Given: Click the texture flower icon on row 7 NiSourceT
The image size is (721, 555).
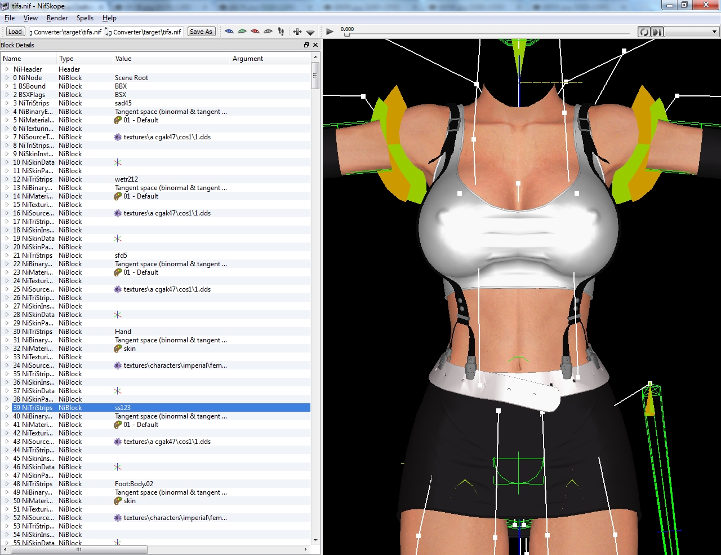Looking at the screenshot, I should pos(118,137).
